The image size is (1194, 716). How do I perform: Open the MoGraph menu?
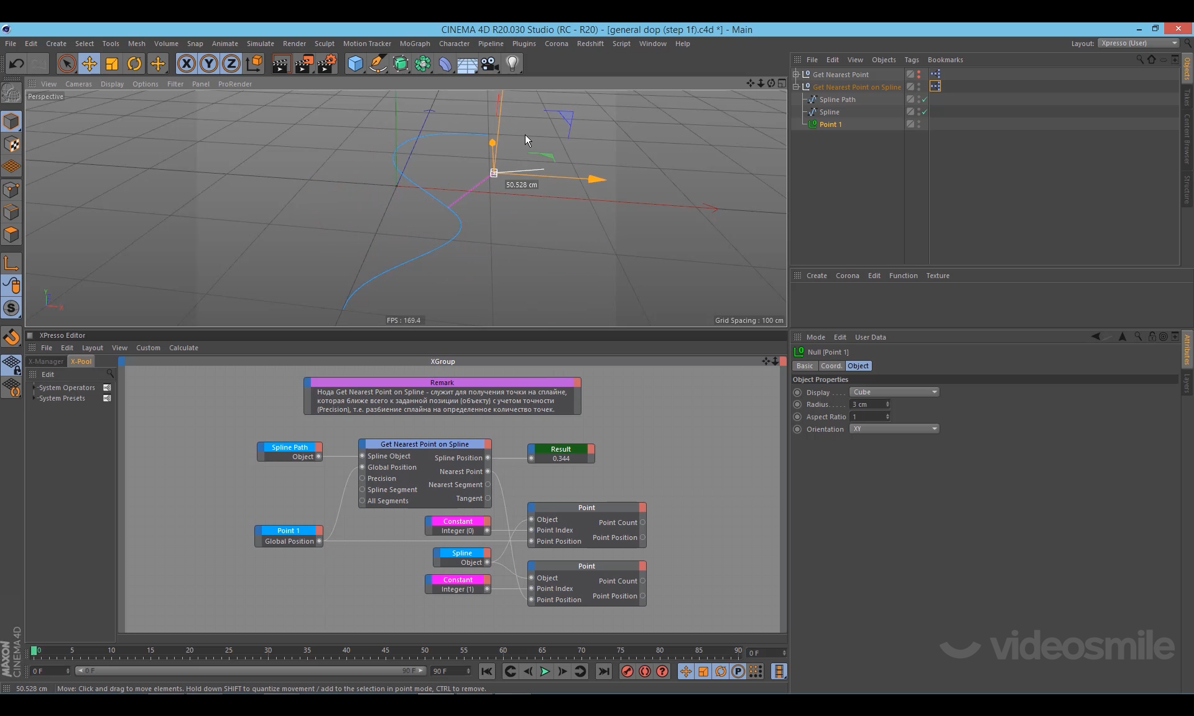pyautogui.click(x=414, y=44)
